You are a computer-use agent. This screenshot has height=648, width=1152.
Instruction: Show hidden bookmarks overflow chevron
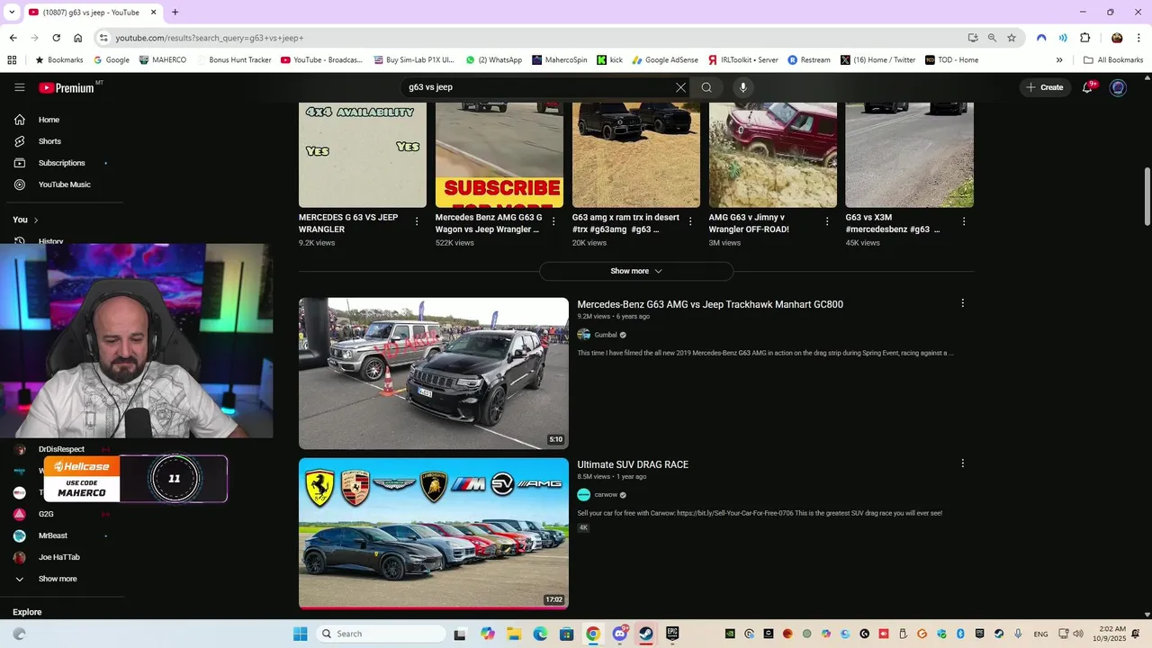tap(1059, 60)
